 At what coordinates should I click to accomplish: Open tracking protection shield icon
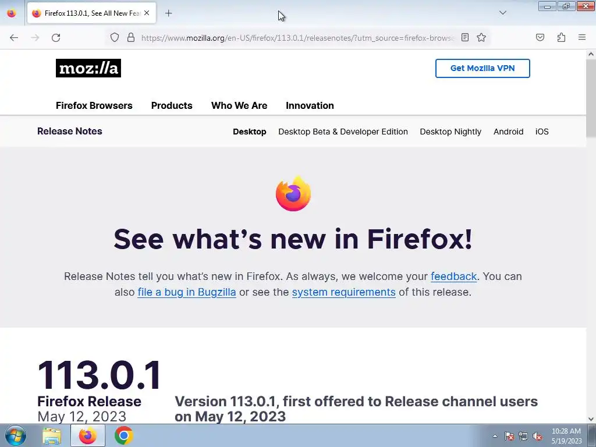point(115,38)
